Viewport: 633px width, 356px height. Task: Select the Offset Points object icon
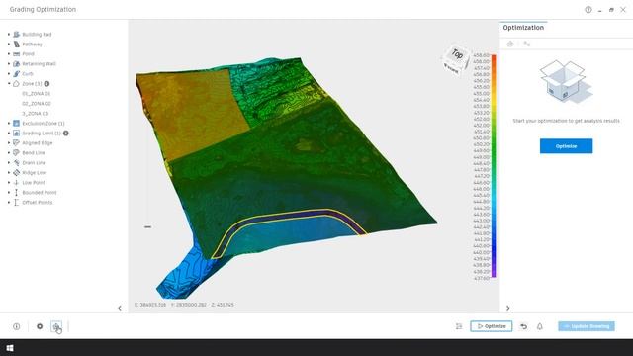pos(17,202)
